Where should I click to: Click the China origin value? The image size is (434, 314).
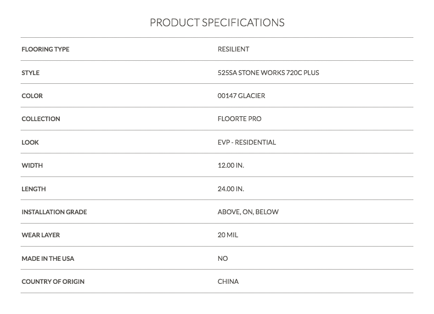228,281
